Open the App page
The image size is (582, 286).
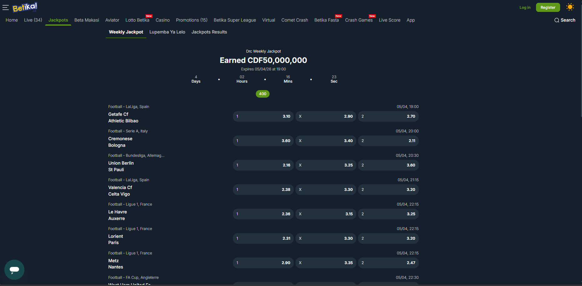(411, 20)
